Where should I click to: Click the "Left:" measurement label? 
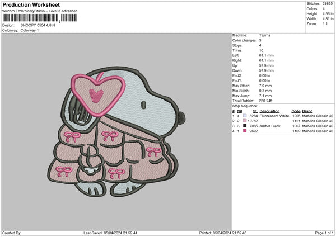click(236, 55)
